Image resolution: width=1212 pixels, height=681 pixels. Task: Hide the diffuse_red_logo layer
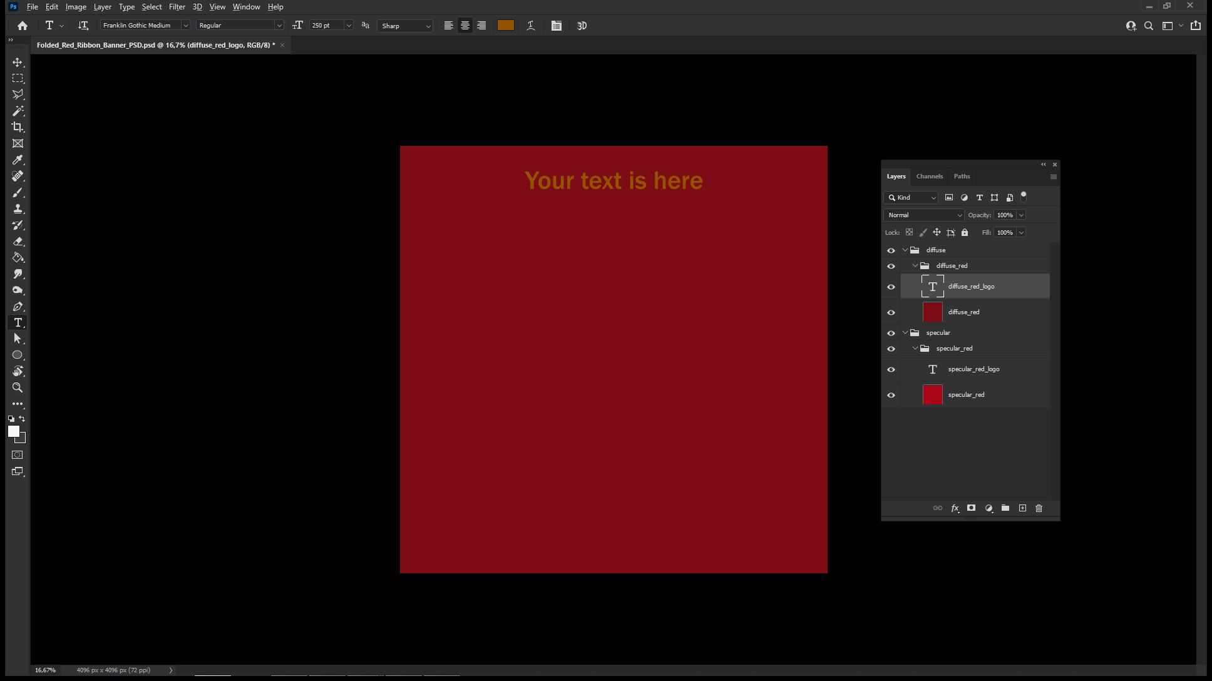891,287
